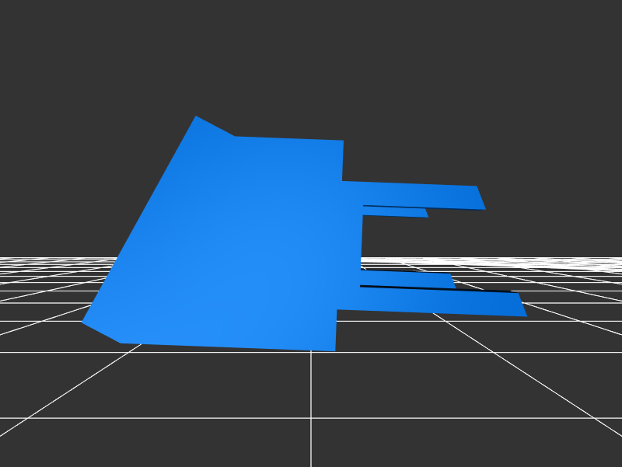Select the peaked top-left corner of the blue panel
This screenshot has height=467, width=622.
pos(197,117)
